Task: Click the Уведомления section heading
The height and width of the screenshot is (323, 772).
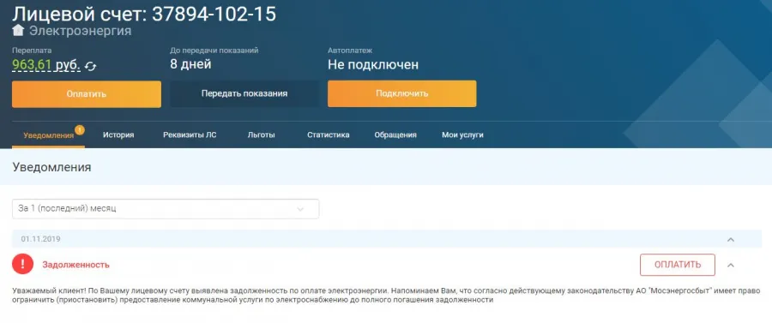Action: 51,167
